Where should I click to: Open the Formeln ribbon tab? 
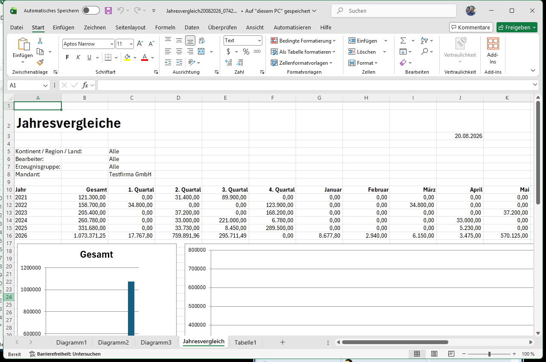[x=165, y=27]
